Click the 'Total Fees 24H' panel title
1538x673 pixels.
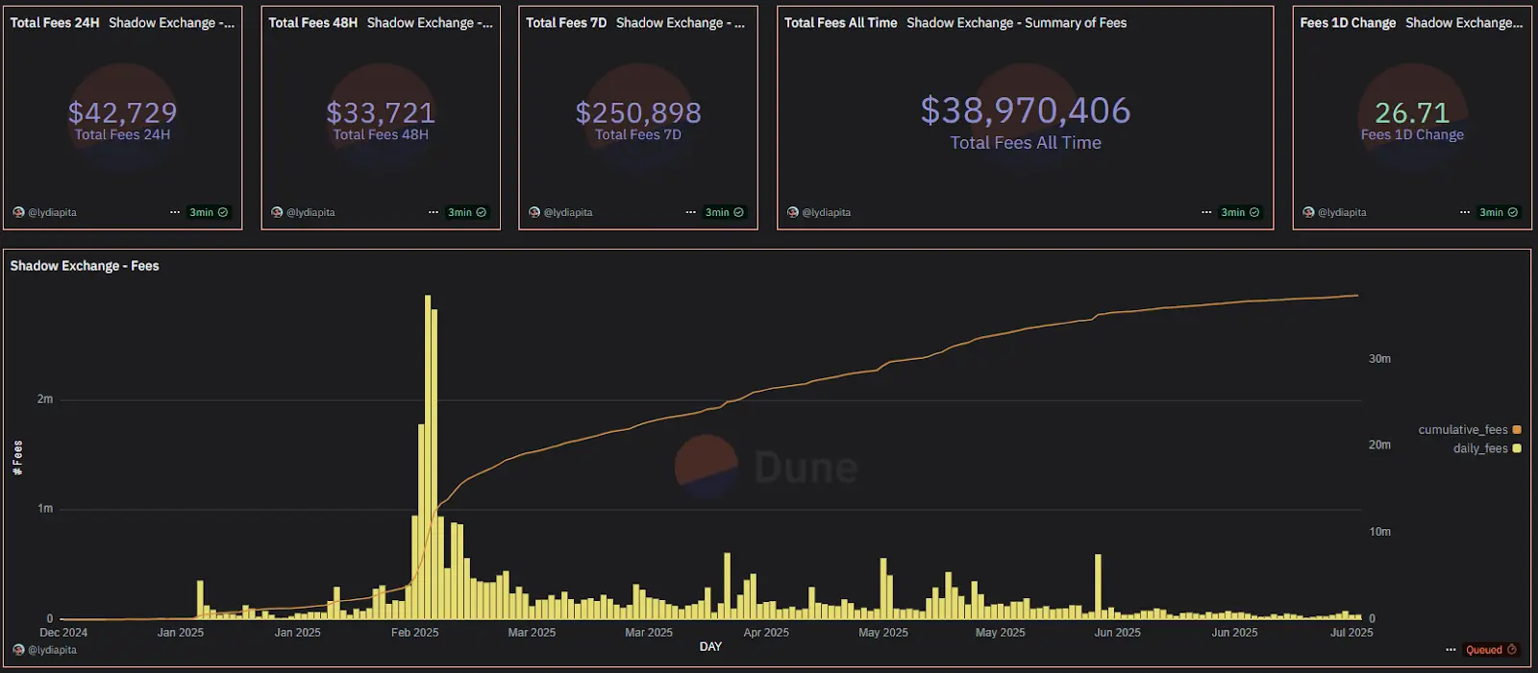(55, 22)
